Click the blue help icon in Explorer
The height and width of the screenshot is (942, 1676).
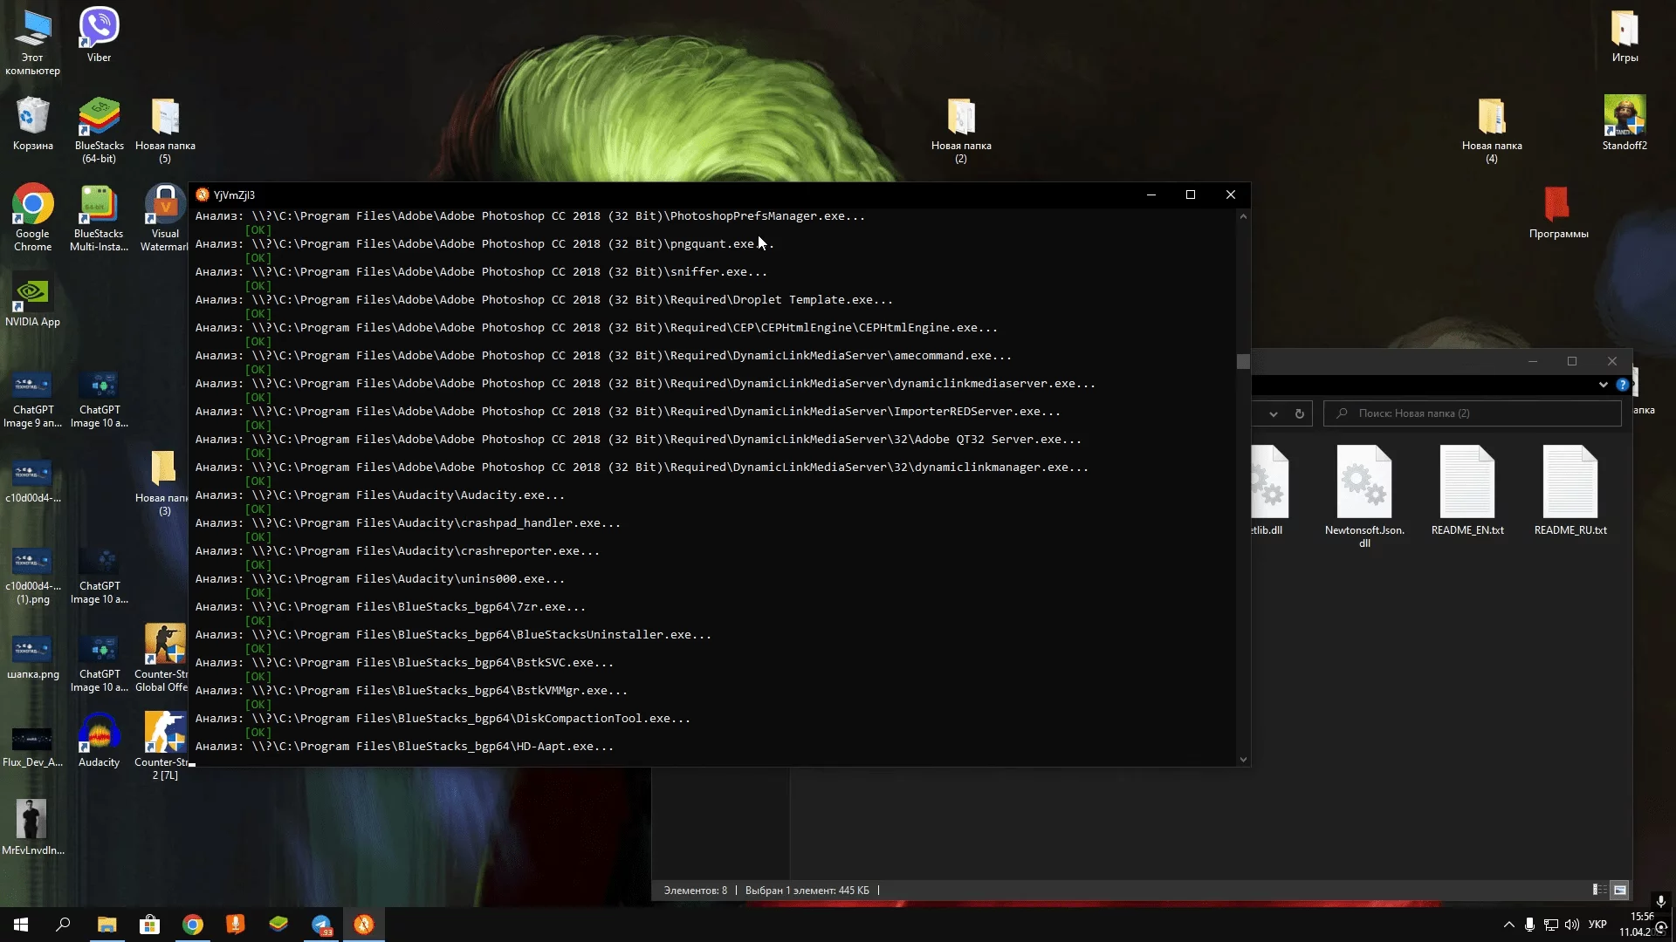click(x=1622, y=385)
